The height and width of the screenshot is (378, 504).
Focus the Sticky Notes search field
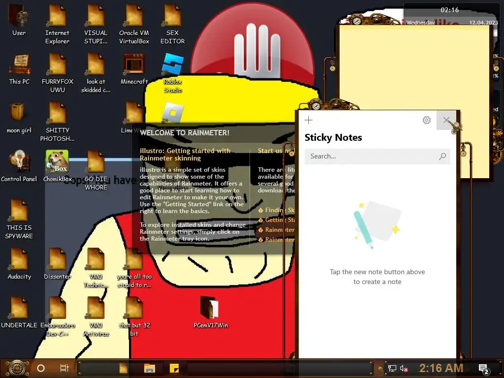click(x=378, y=156)
